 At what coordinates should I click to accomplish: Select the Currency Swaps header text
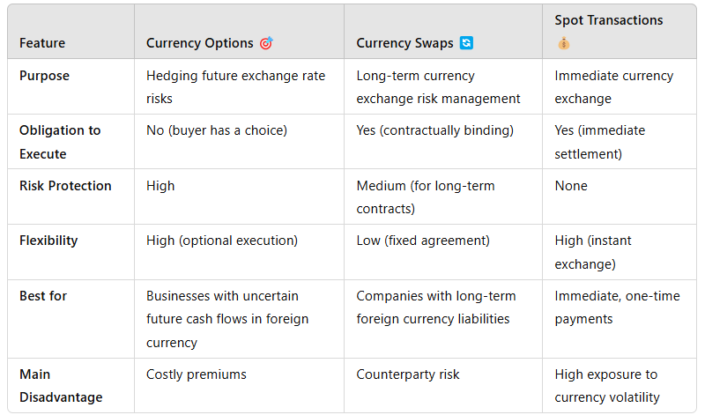(404, 43)
